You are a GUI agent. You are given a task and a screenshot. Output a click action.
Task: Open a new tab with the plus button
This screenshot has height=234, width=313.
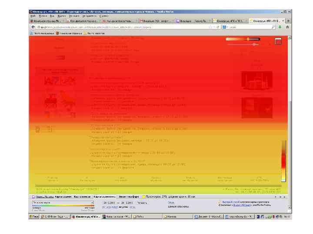(288, 21)
